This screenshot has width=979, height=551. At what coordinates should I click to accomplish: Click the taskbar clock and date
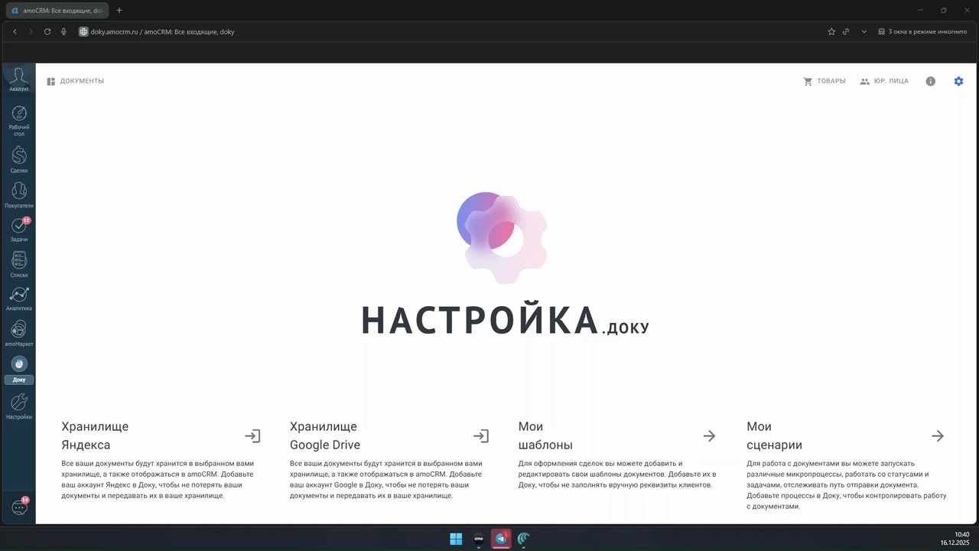955,539
